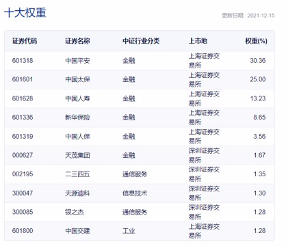286x246 pixels.
Task: Select security code 000627
Action: pyautogui.click(x=23, y=155)
